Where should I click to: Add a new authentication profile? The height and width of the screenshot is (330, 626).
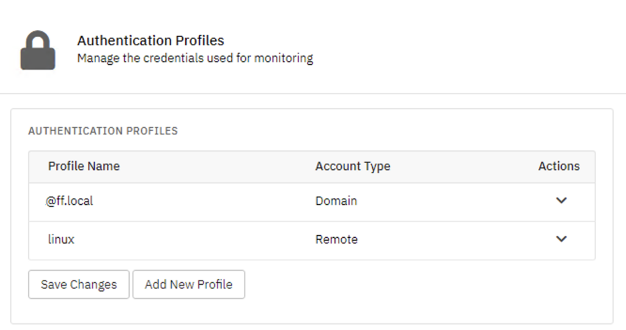coord(189,285)
